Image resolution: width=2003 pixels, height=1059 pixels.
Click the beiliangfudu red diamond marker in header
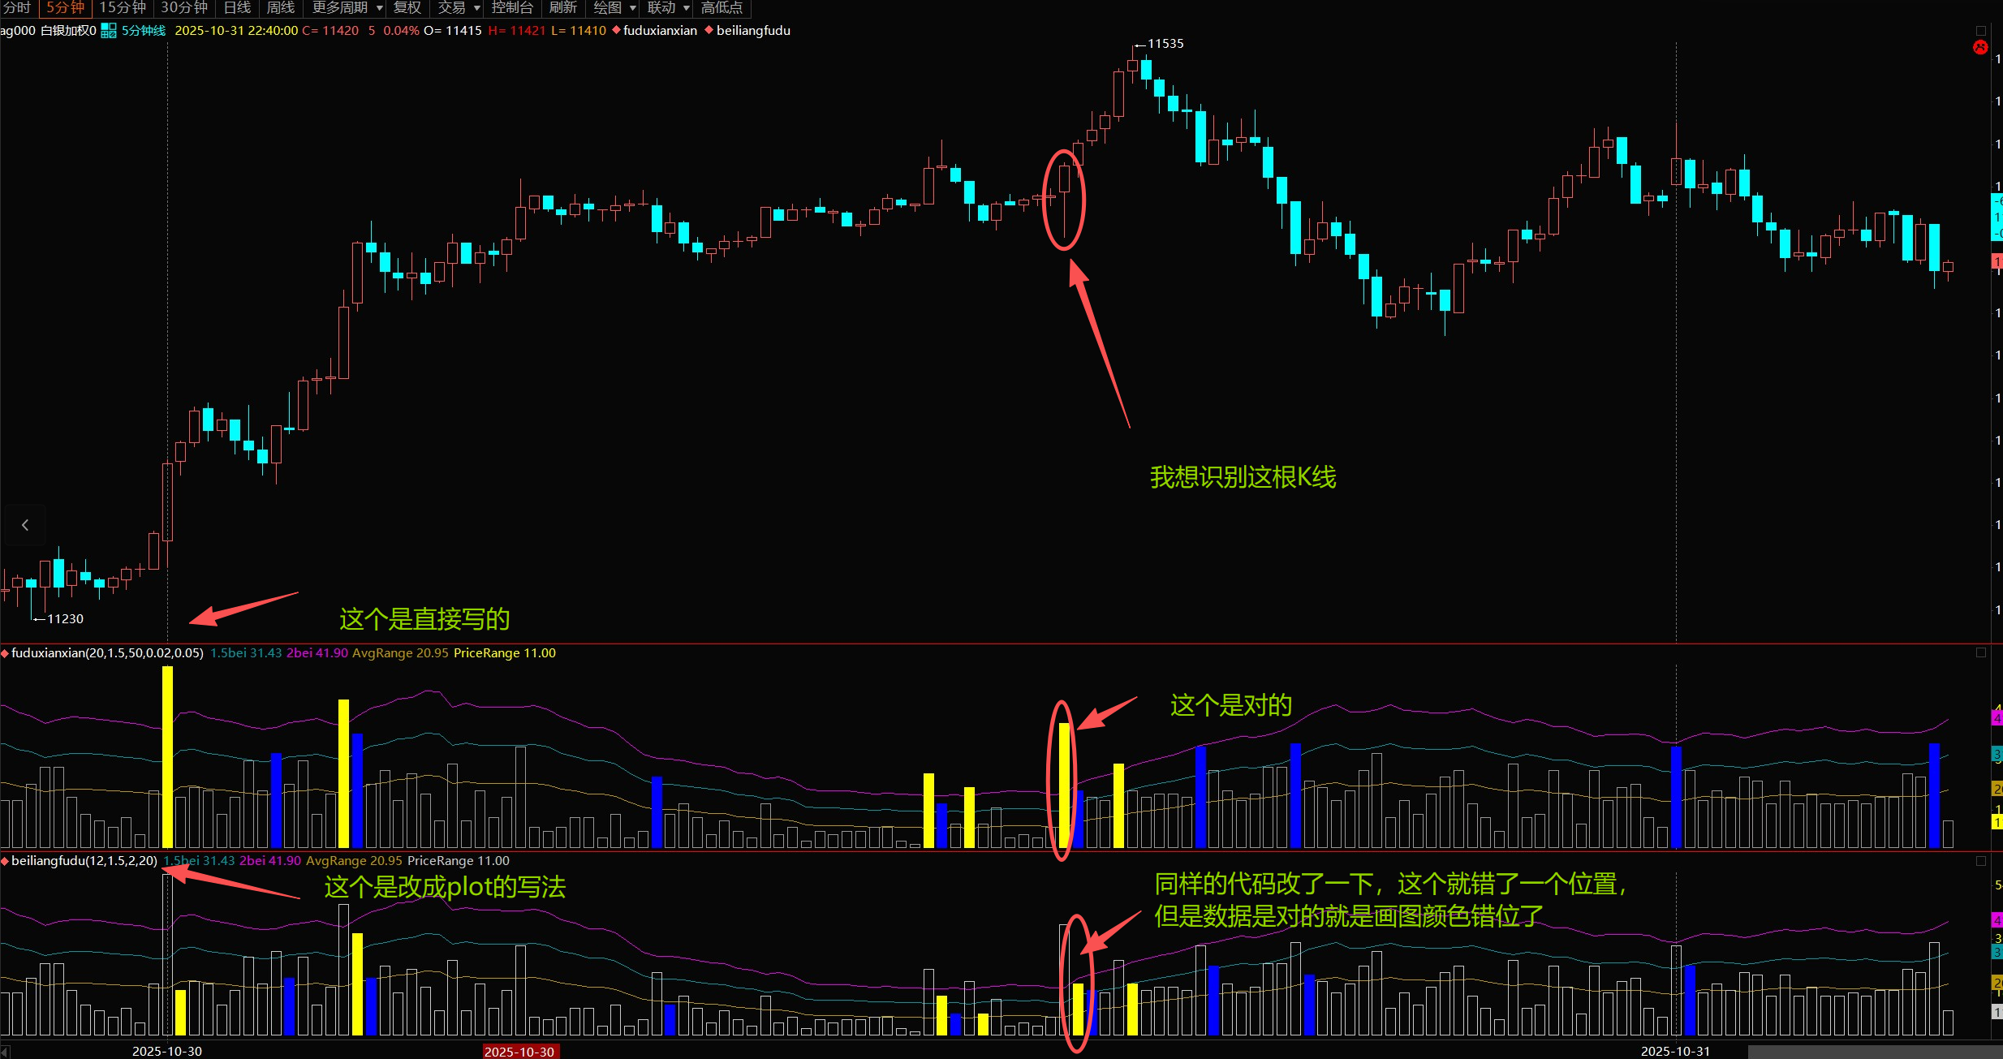[709, 30]
